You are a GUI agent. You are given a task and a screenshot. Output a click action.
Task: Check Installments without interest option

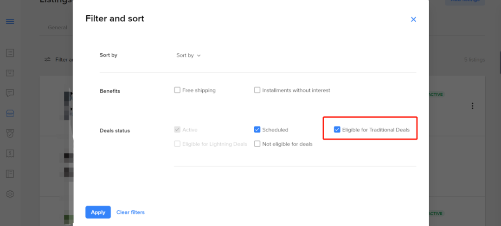(257, 90)
